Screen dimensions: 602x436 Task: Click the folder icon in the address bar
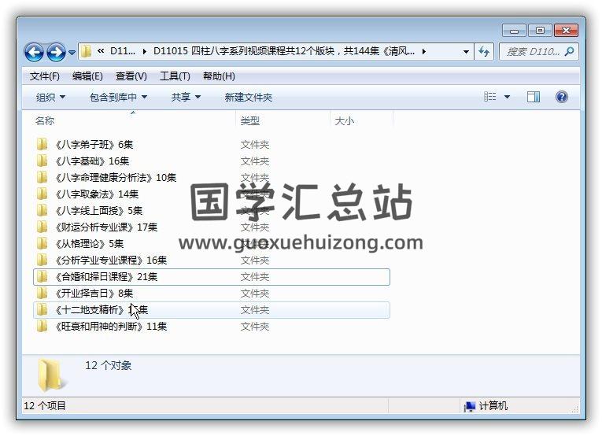(87, 51)
